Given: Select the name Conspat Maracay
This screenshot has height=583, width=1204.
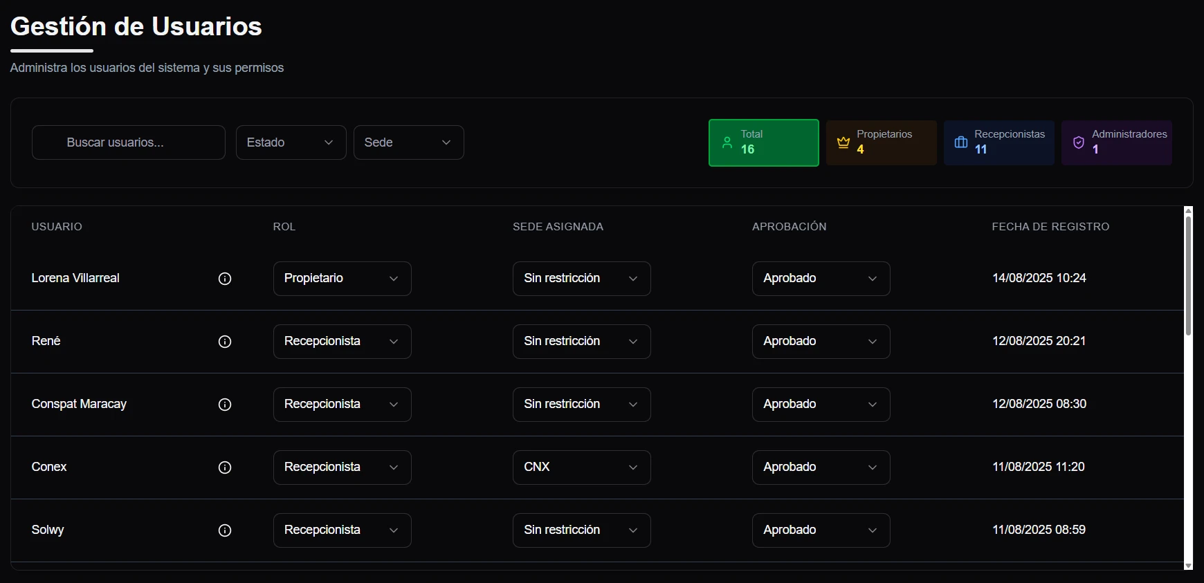Looking at the screenshot, I should click(79, 404).
